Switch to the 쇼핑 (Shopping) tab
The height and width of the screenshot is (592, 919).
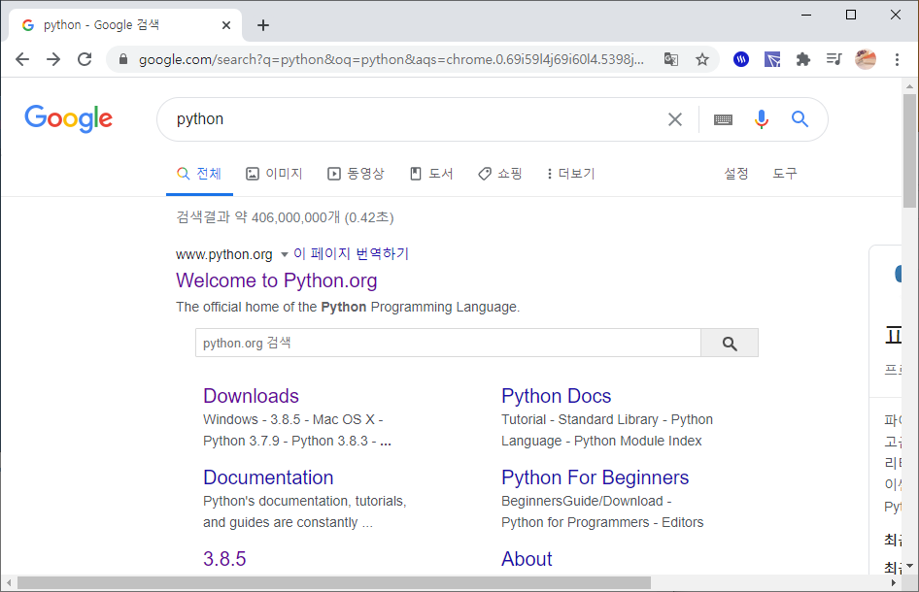tap(500, 174)
